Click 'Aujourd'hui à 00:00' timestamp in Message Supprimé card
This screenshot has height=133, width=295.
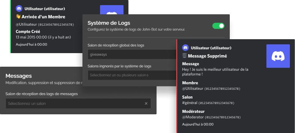198,124
